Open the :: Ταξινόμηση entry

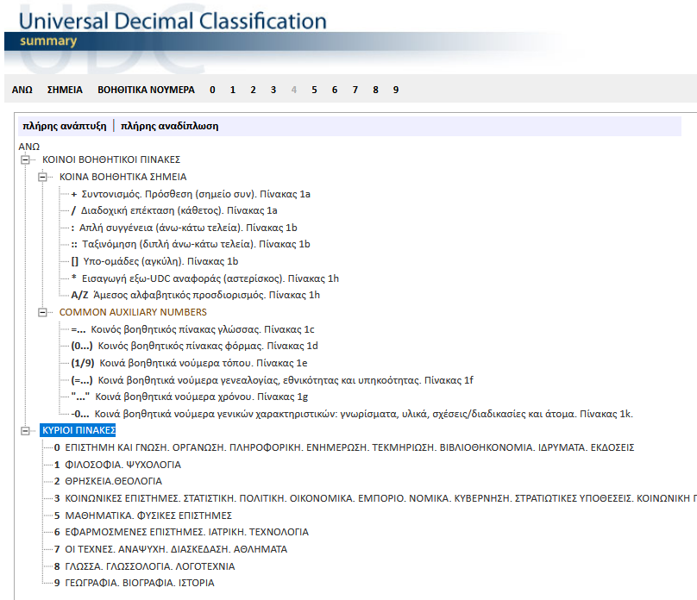[191, 244]
